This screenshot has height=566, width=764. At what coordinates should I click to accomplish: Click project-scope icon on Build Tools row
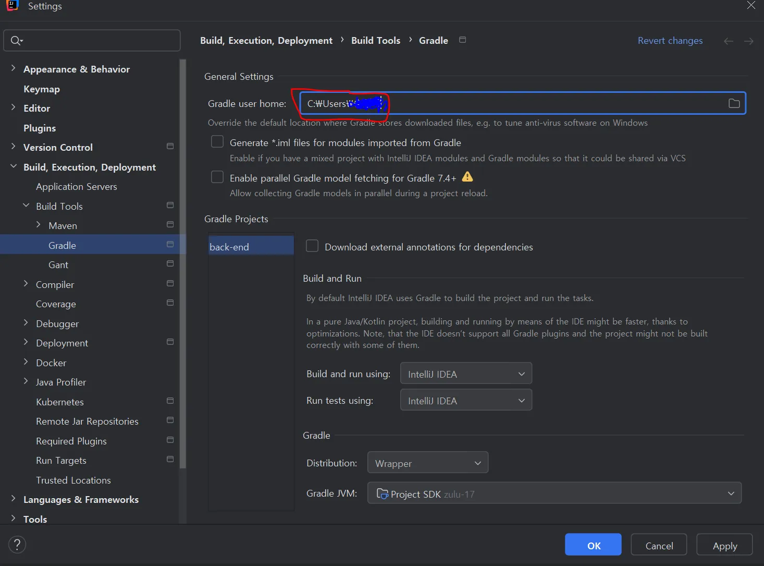tap(170, 205)
